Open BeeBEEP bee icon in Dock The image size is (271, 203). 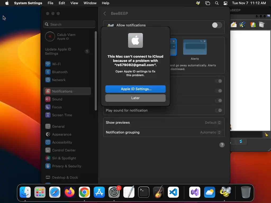tap(225, 192)
